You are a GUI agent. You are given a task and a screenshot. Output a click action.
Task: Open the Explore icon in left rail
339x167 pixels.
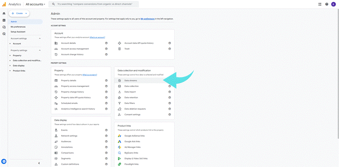point(4,27)
